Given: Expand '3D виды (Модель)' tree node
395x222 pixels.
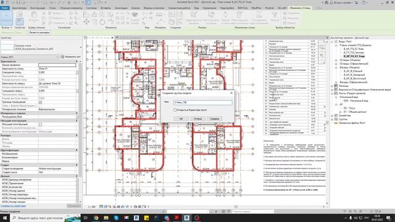Looking at the screenshot, I should coord(336,60).
